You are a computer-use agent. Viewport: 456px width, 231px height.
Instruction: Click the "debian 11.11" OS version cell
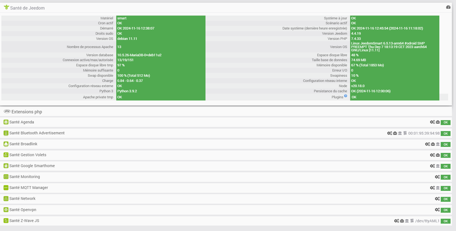pyautogui.click(x=161, y=38)
